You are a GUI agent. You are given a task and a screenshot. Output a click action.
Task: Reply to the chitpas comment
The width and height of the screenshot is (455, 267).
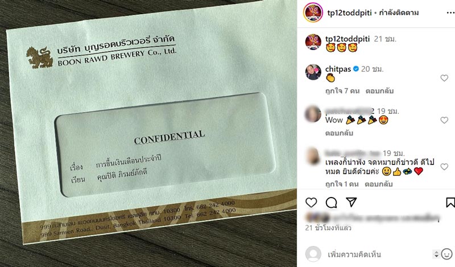[x=379, y=91]
